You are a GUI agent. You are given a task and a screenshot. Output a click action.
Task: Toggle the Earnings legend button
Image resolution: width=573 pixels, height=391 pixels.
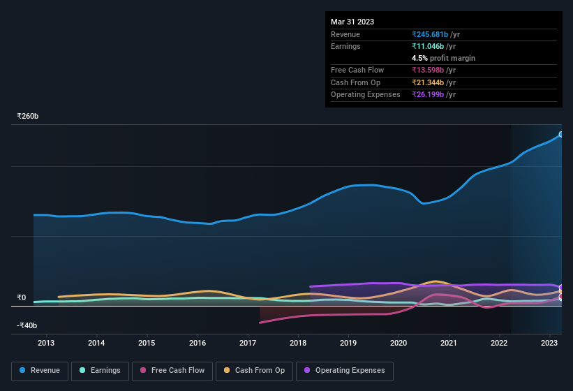(100, 371)
